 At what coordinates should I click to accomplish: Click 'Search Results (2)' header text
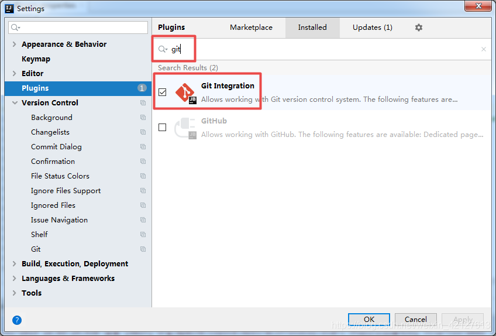tap(188, 68)
